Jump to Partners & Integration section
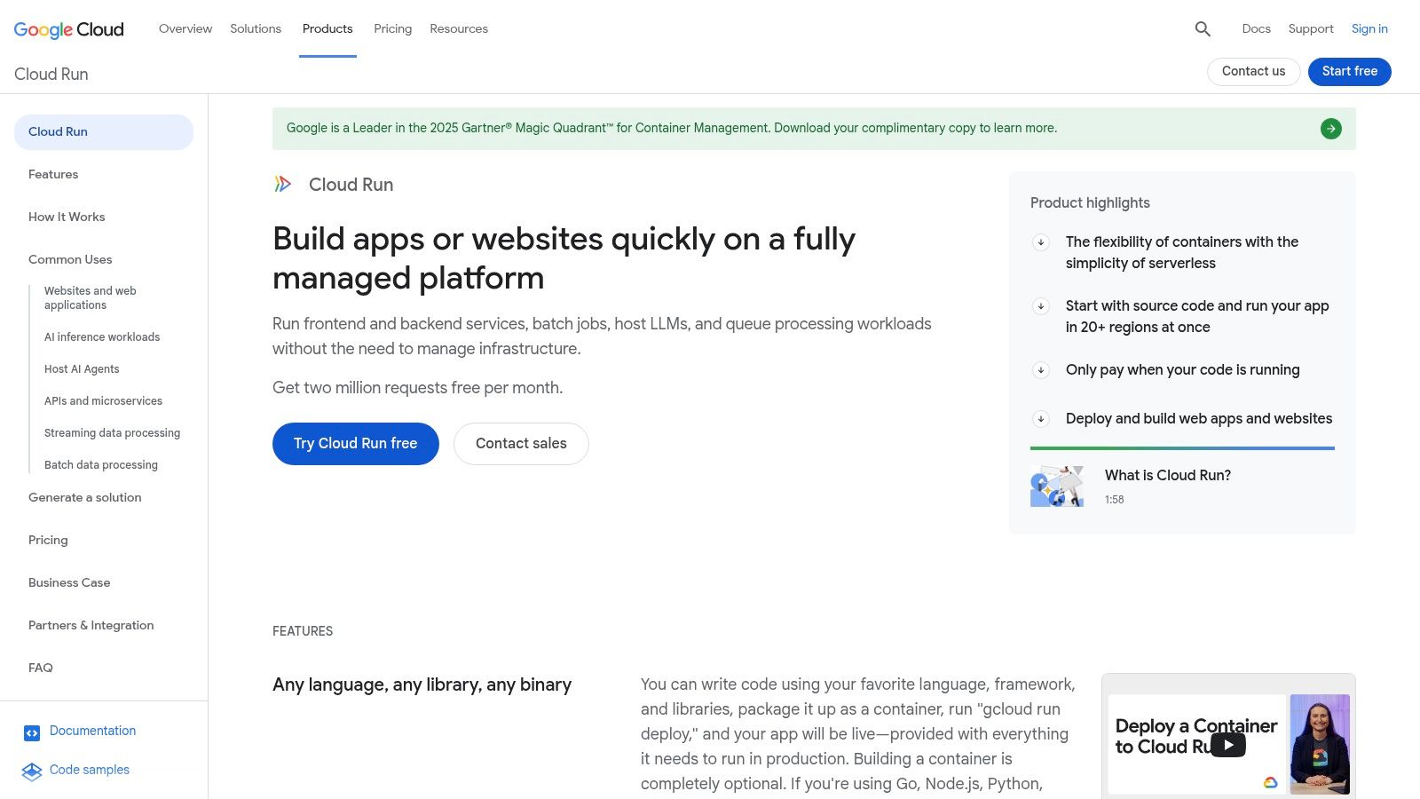The height and width of the screenshot is (799, 1420). 91,625
